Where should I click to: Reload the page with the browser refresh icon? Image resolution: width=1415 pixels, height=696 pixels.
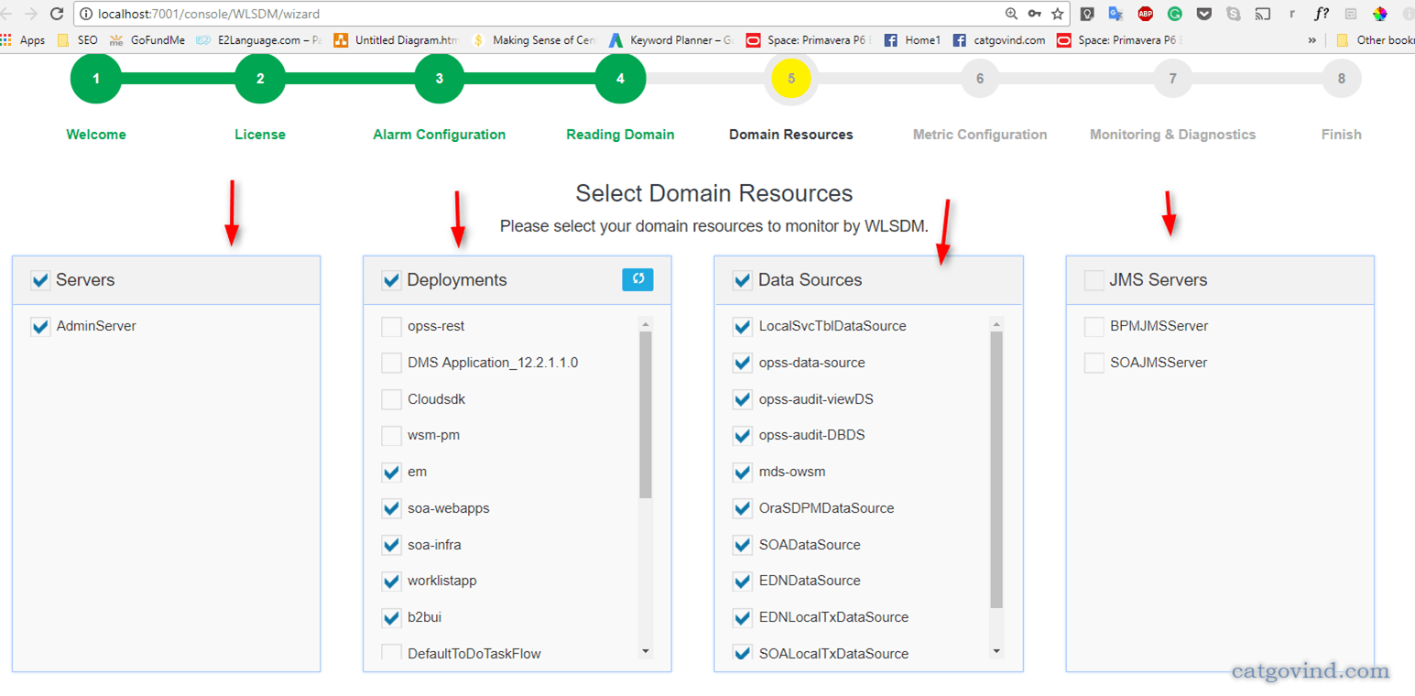[58, 14]
